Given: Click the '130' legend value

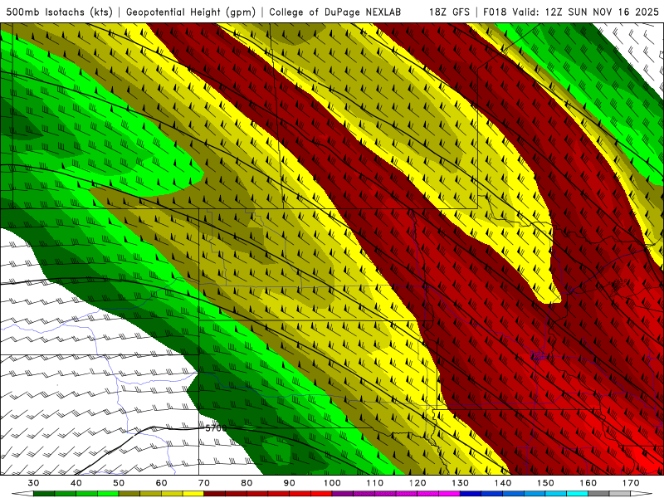Looking at the screenshot, I should pyautogui.click(x=460, y=483).
